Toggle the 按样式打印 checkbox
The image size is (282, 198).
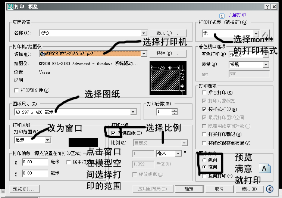[x=204, y=109]
